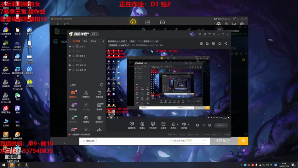298x168 pixels.
Task: Click the streaming preview canvas
Action: pos(168,84)
